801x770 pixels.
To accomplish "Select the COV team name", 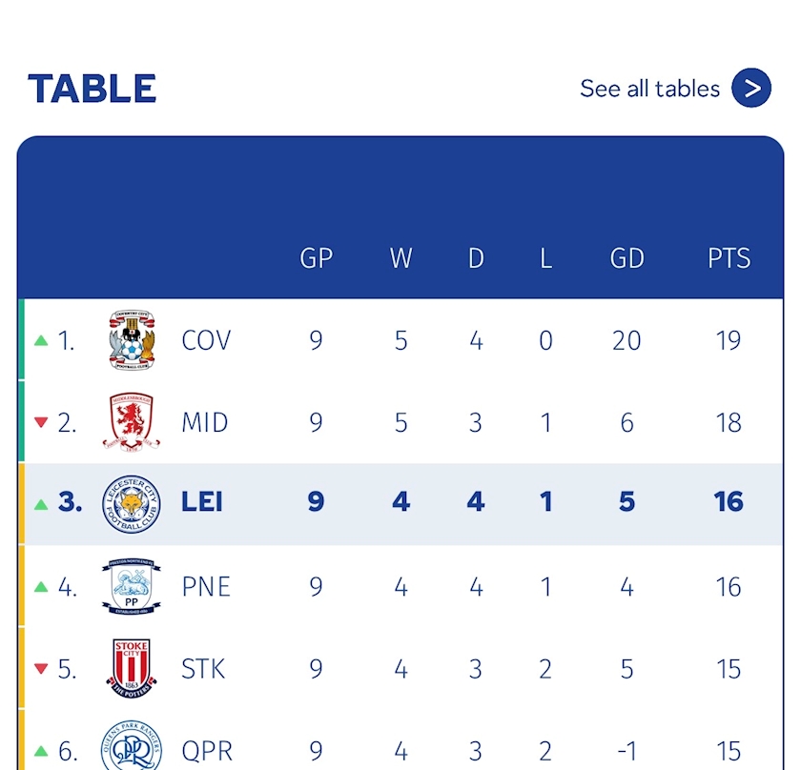I will (x=206, y=340).
